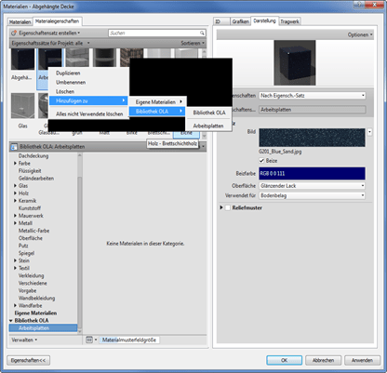The image size is (387, 373).
Task: Click the Eigenschaften<< button
Action: tap(28, 360)
